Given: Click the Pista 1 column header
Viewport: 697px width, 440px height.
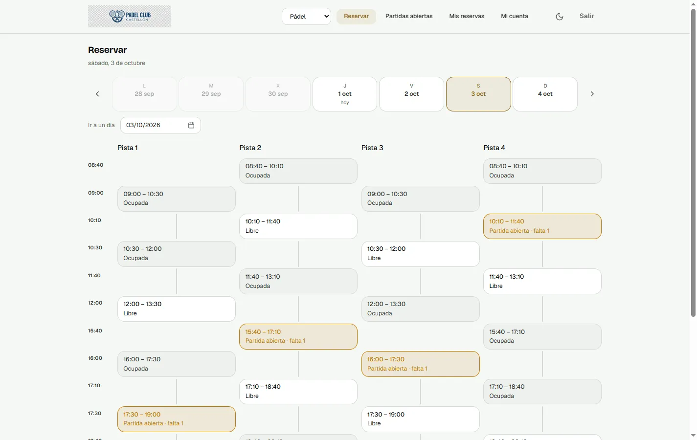Looking at the screenshot, I should click(128, 148).
